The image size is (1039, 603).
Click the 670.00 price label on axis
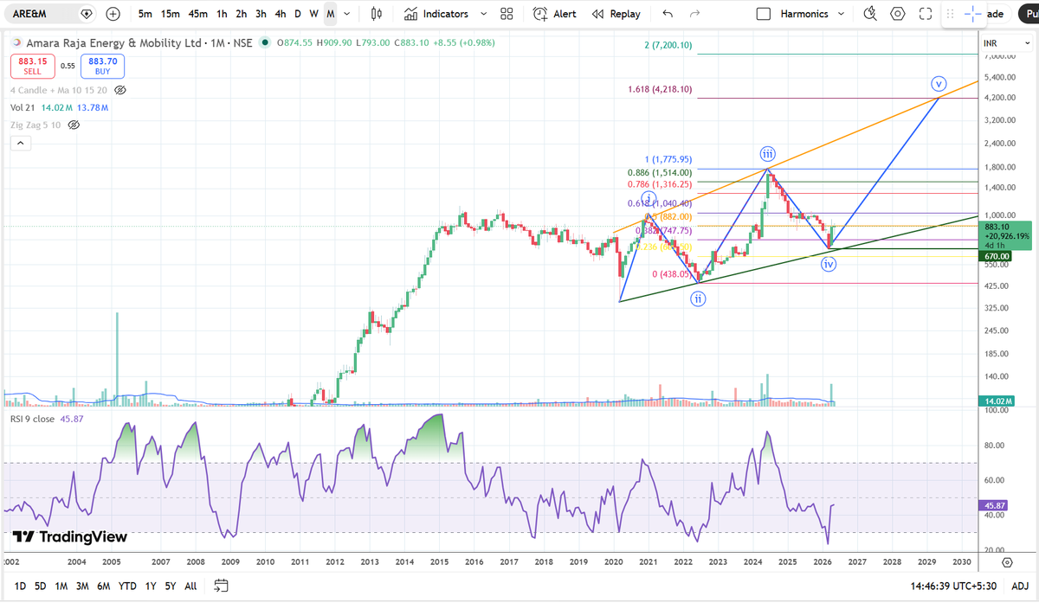[997, 257]
